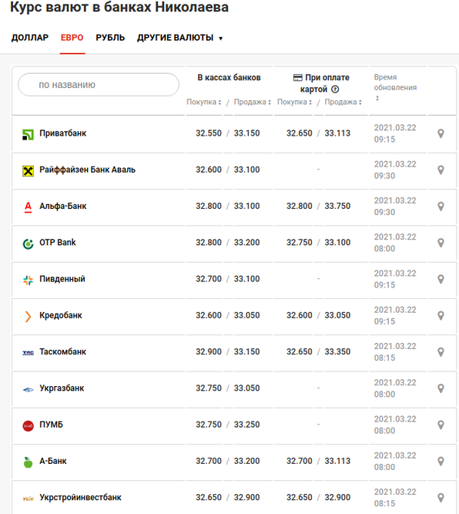The height and width of the screenshot is (514, 459).
Task: Open map pin for Таскомбанк
Action: click(441, 351)
